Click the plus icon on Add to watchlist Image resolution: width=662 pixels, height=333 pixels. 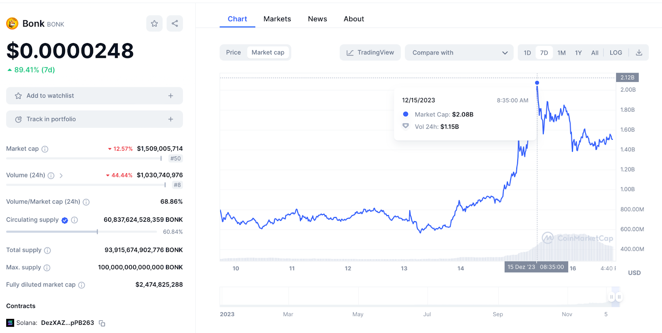tap(170, 96)
